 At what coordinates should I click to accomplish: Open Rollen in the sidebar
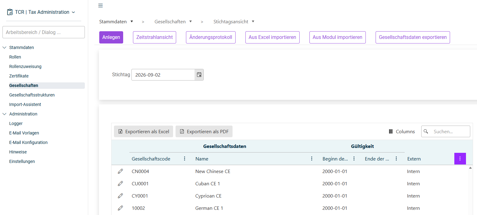pos(15,57)
